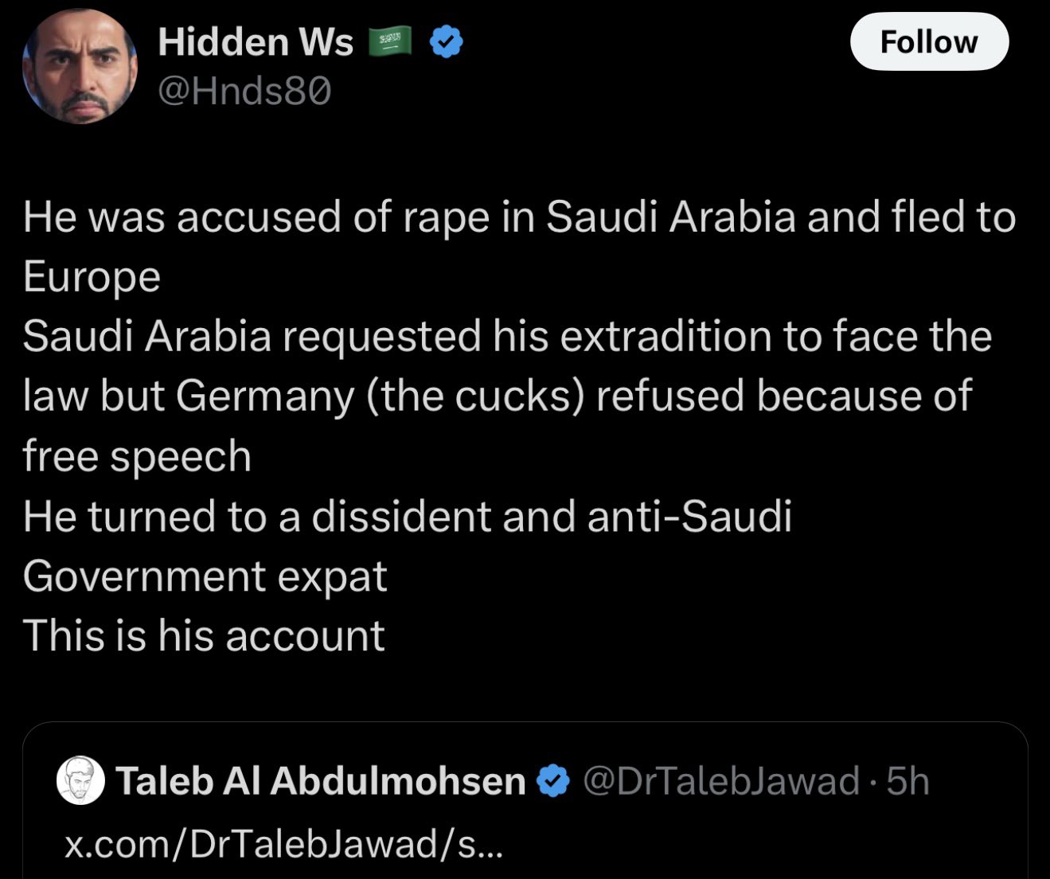The height and width of the screenshot is (879, 1050).
Task: Click the "This is his account" line
Action: tap(204, 636)
